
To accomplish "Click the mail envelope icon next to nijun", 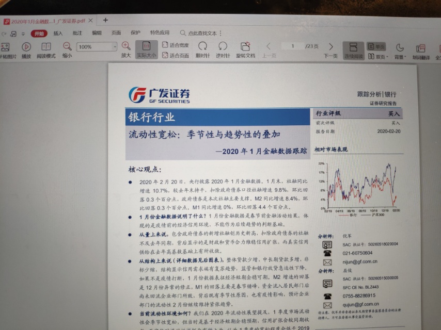I will 327,262.
